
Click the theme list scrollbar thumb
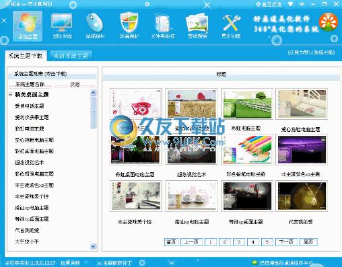point(94,112)
